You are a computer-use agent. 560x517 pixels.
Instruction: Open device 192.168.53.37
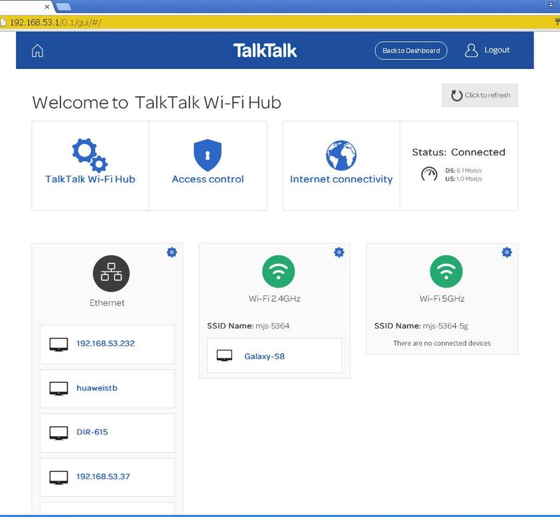coord(107,477)
